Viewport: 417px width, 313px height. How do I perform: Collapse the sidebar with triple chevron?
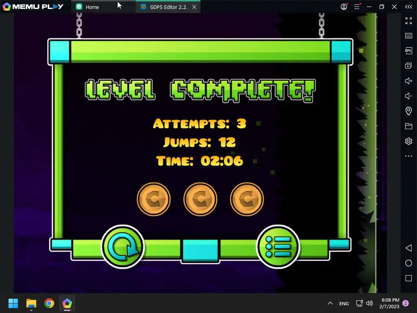point(408,7)
